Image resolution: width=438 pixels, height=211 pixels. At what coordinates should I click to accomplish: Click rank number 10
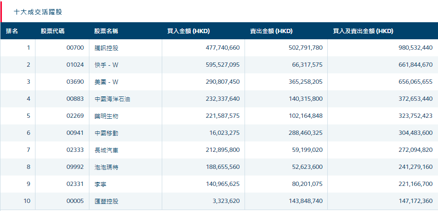tap(27, 201)
